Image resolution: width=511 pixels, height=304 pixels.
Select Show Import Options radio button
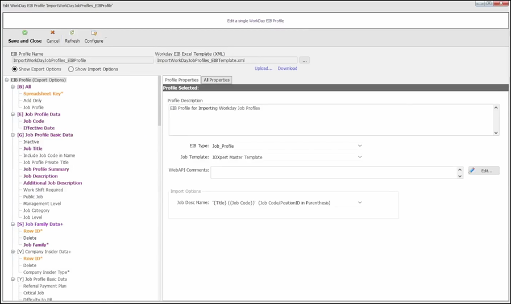tap(71, 69)
